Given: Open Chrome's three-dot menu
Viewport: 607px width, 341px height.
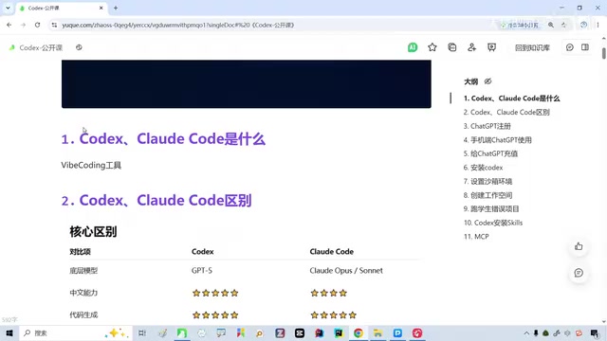Looking at the screenshot, I should point(598,26).
